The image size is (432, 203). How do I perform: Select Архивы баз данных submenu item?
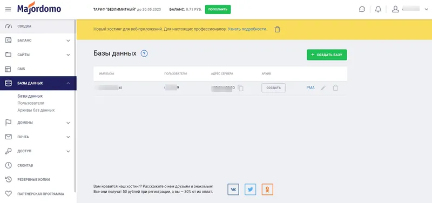click(36, 110)
